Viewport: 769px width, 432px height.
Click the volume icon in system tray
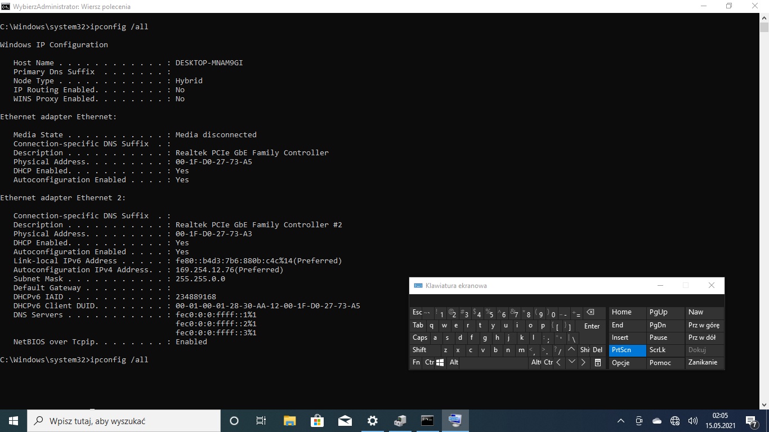[x=693, y=421]
